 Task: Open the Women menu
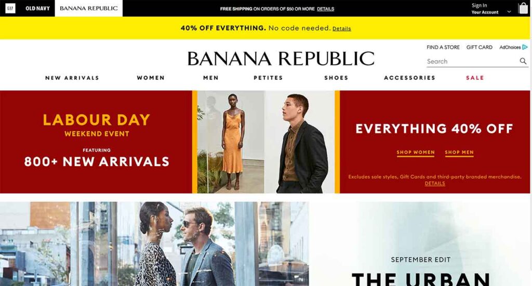(151, 78)
